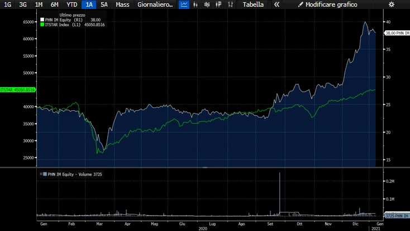Click the 2021 year label on the axis
The image size is (410, 231).
click(x=376, y=229)
